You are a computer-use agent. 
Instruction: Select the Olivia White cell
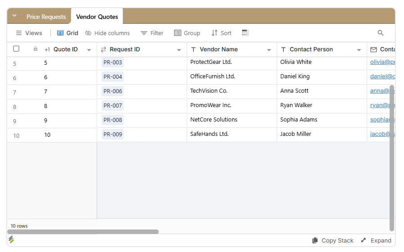pos(322,63)
